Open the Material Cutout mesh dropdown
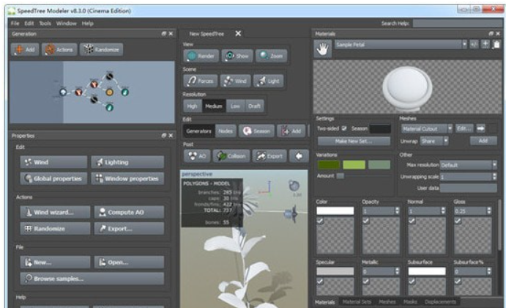The image size is (506, 308). pos(427,128)
